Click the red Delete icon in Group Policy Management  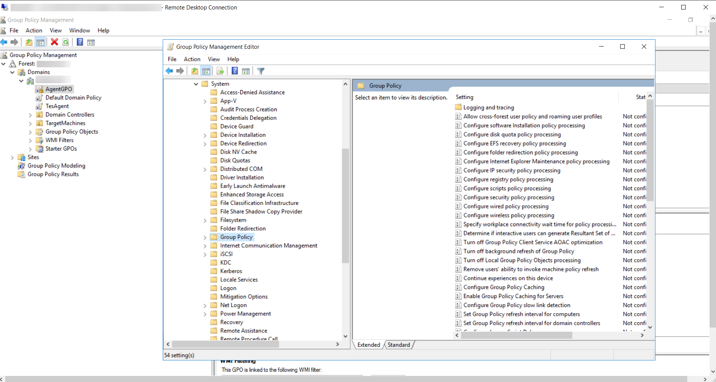(54, 42)
